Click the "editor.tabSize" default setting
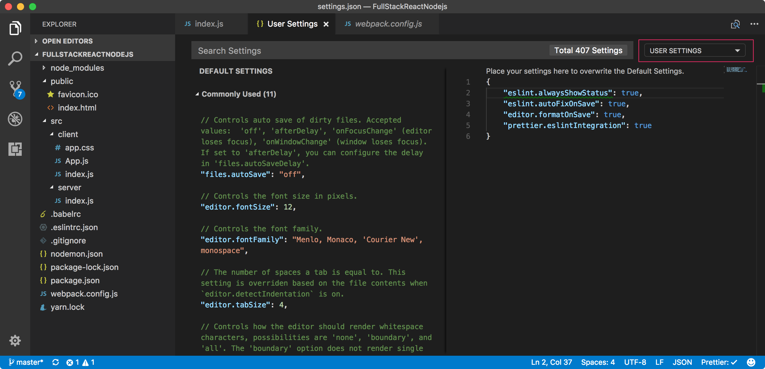 [244, 305]
